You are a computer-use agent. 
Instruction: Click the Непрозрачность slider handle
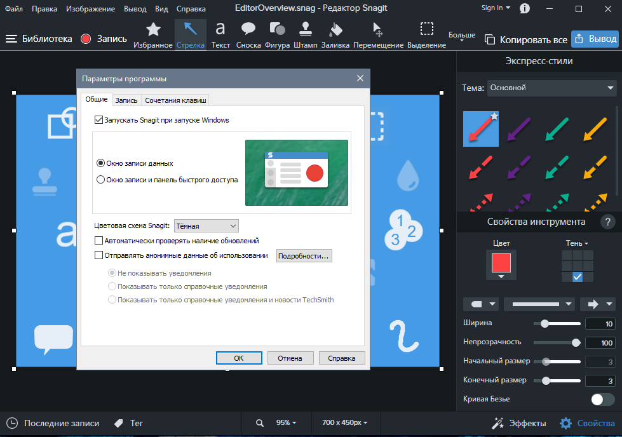click(576, 342)
